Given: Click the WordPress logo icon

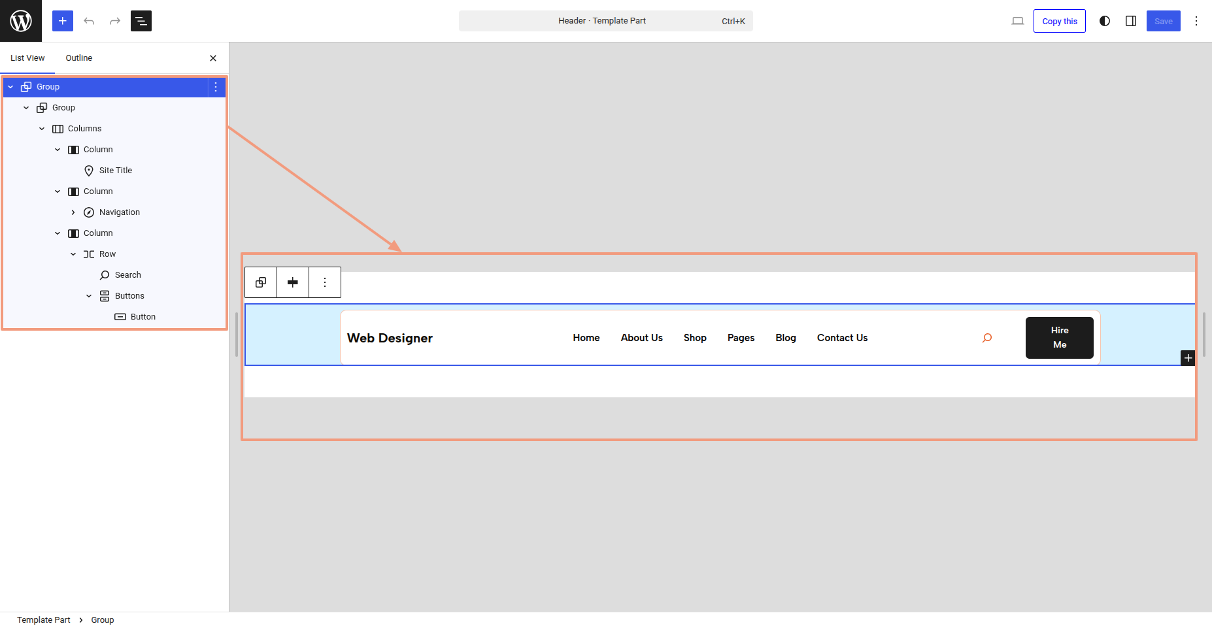Looking at the screenshot, I should (21, 21).
